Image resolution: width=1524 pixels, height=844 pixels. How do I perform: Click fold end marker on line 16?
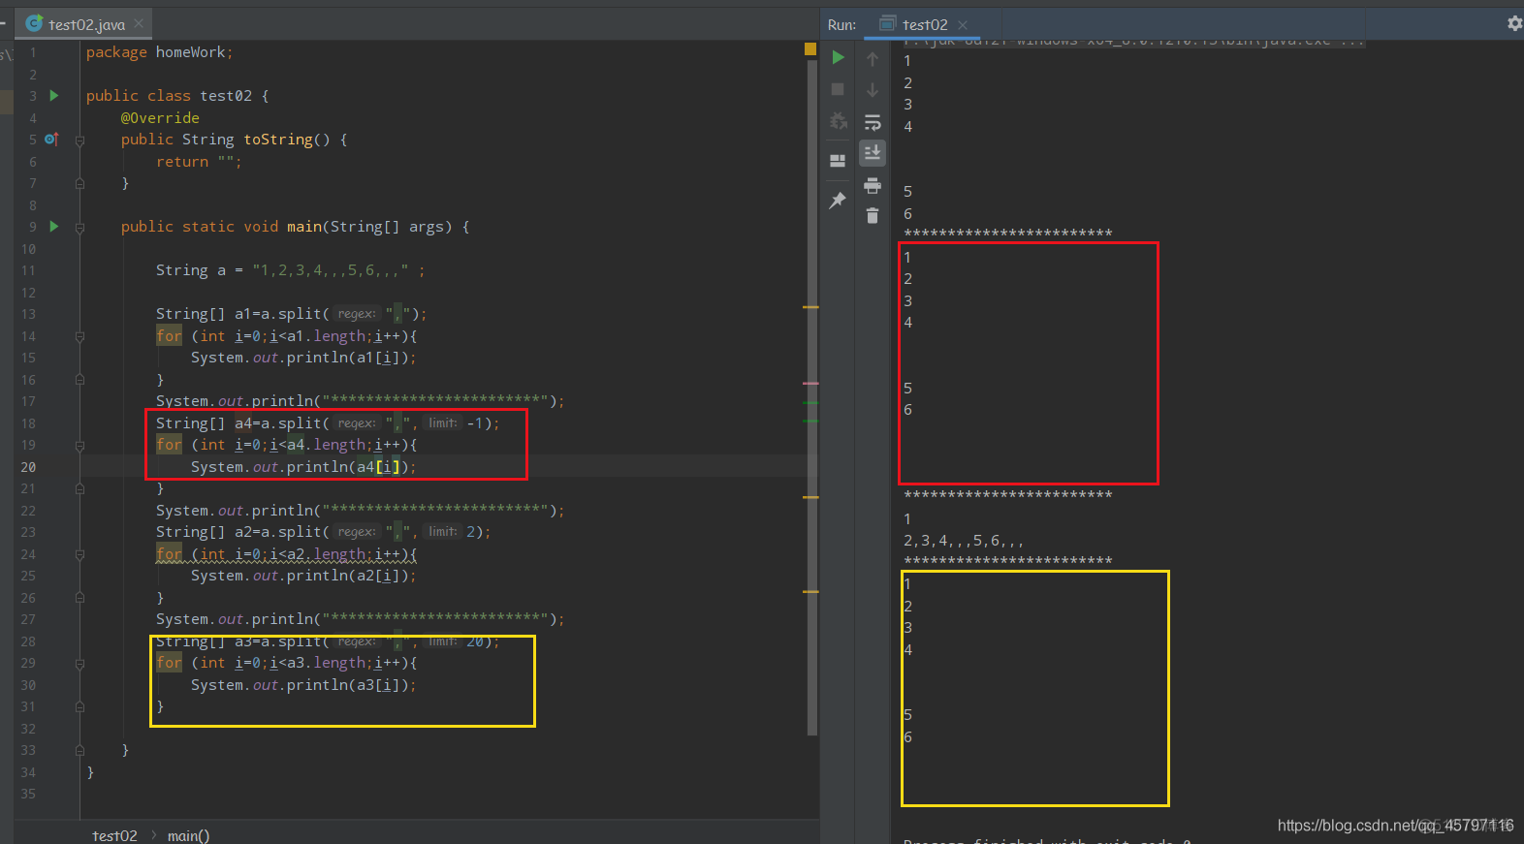point(79,380)
